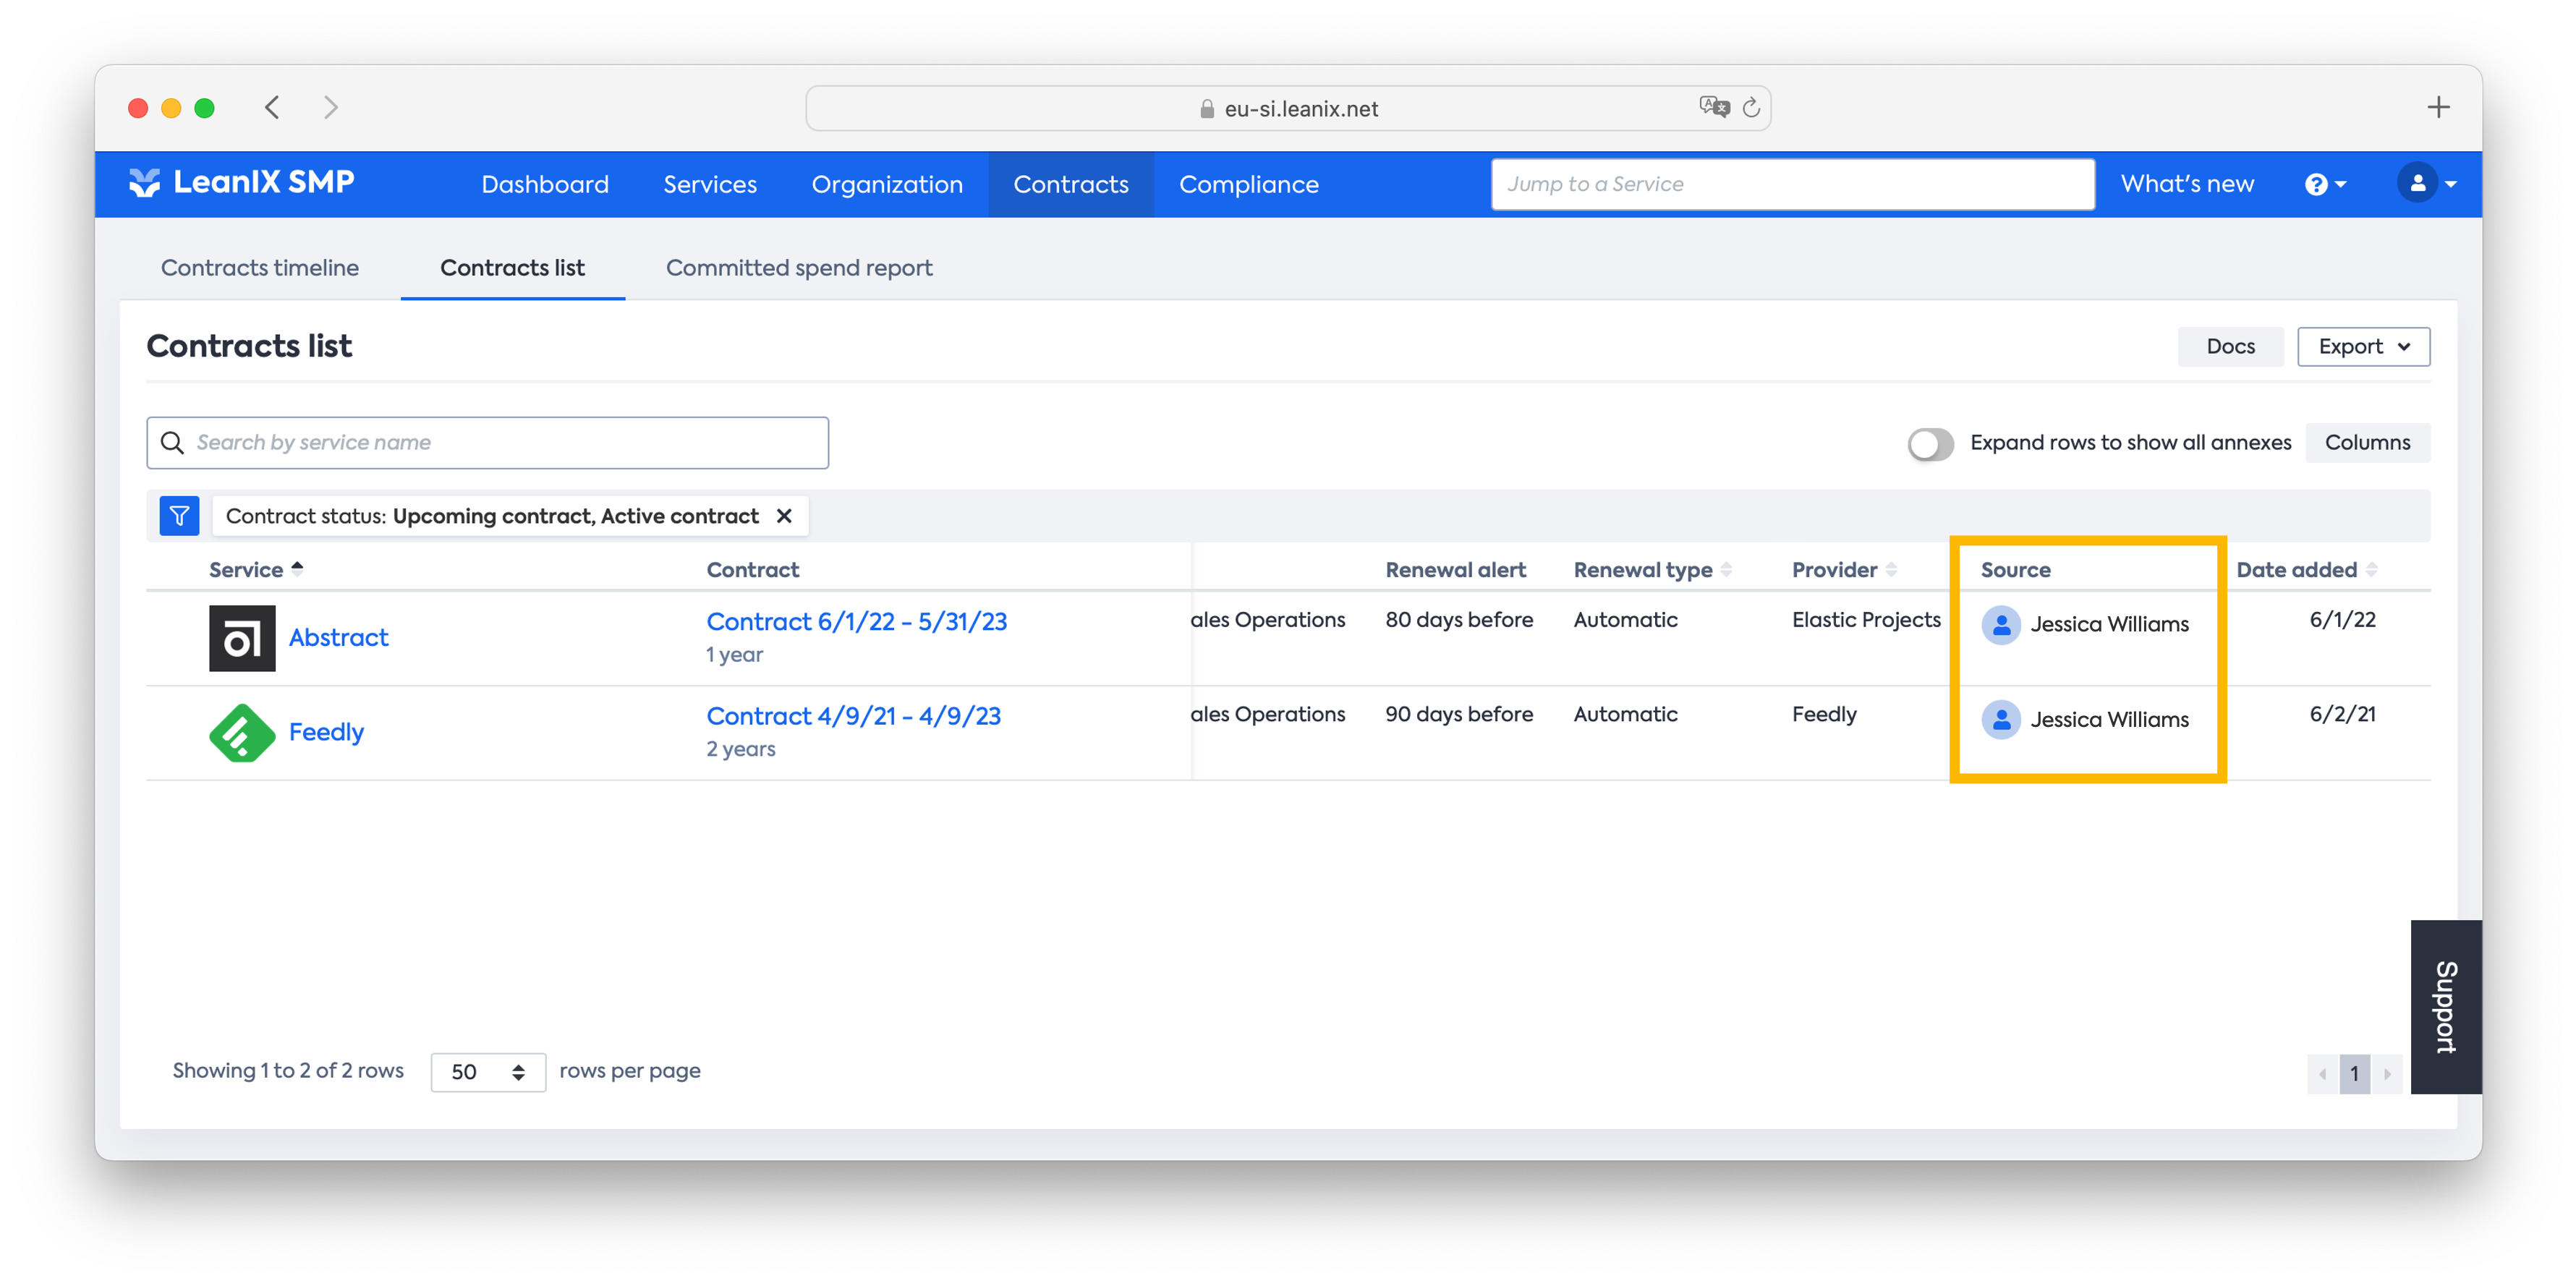2576x1286 pixels.
Task: Click the '80 days before' cell
Action: 1459,620
